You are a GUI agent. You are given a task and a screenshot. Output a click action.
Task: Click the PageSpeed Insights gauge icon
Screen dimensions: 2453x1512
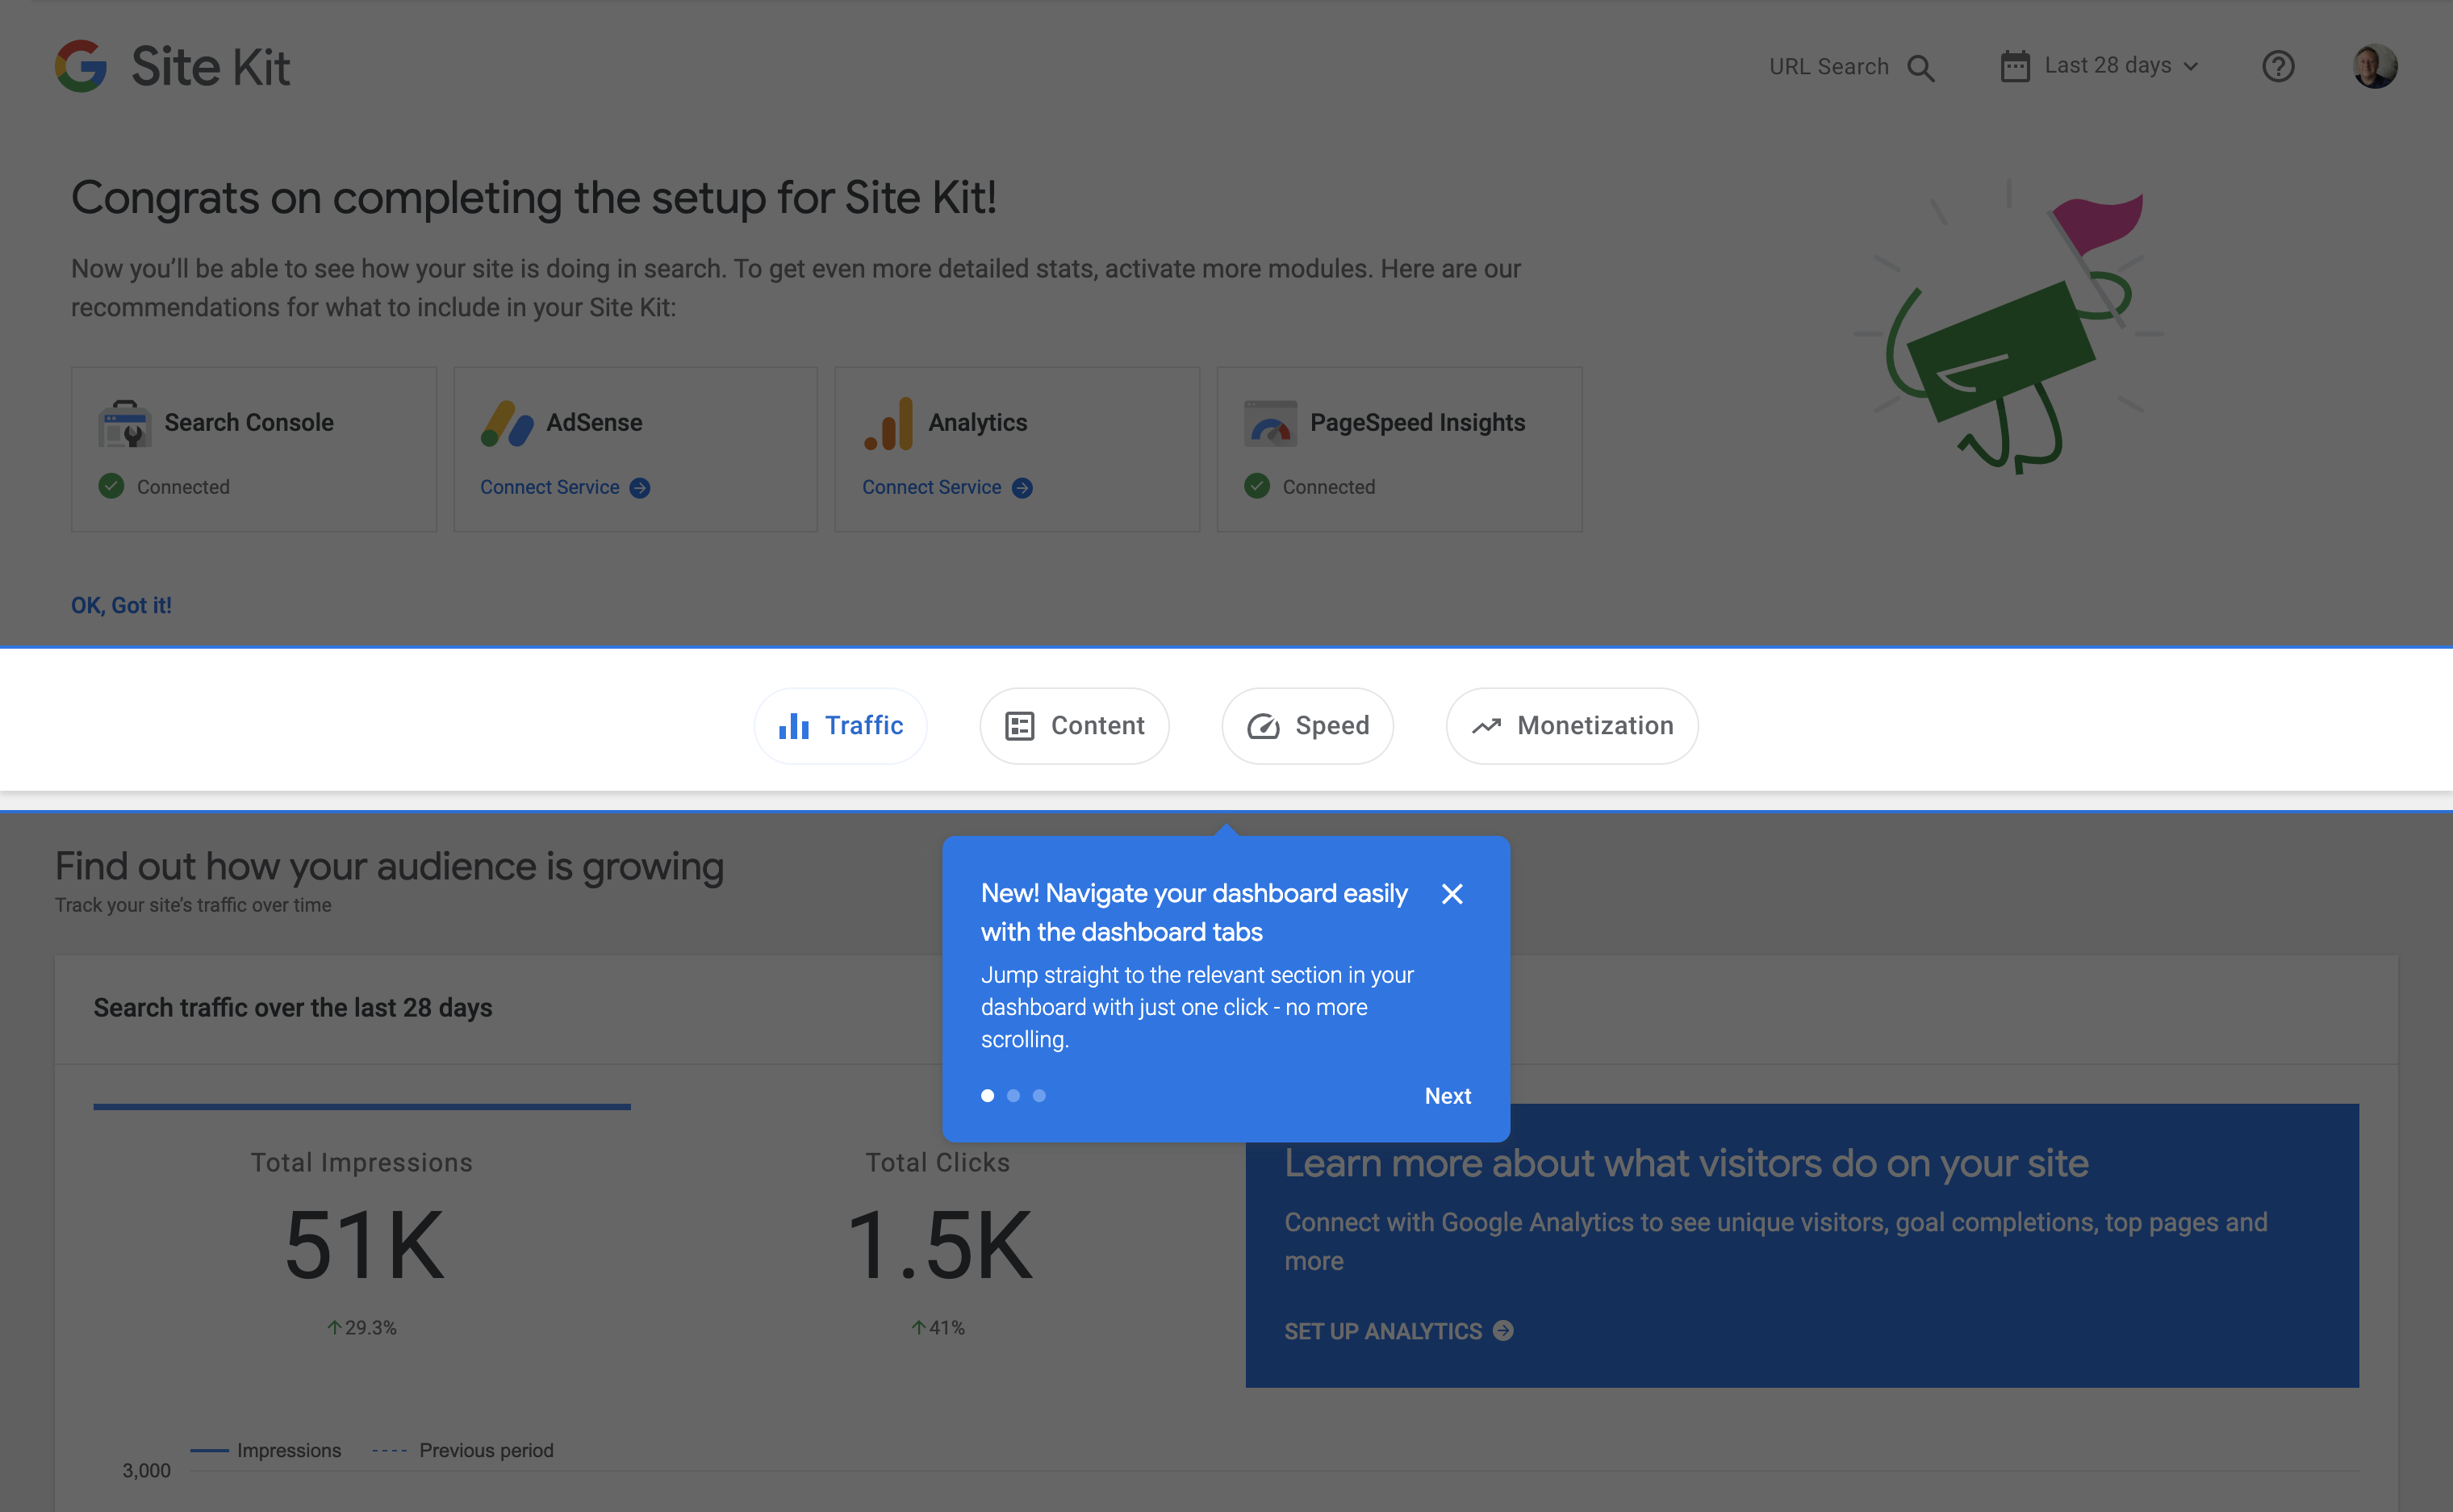[x=1269, y=423]
